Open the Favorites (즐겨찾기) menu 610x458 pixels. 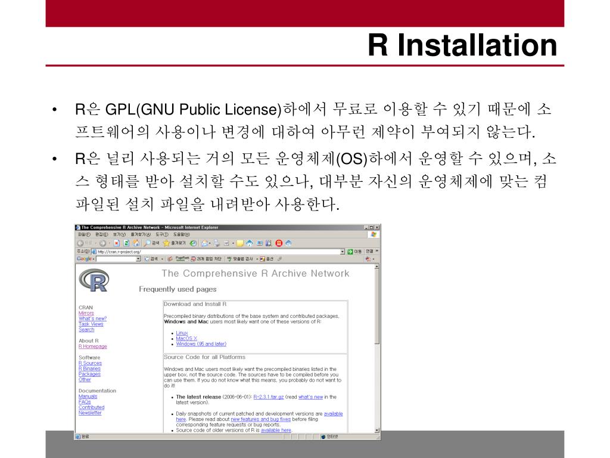(141, 234)
